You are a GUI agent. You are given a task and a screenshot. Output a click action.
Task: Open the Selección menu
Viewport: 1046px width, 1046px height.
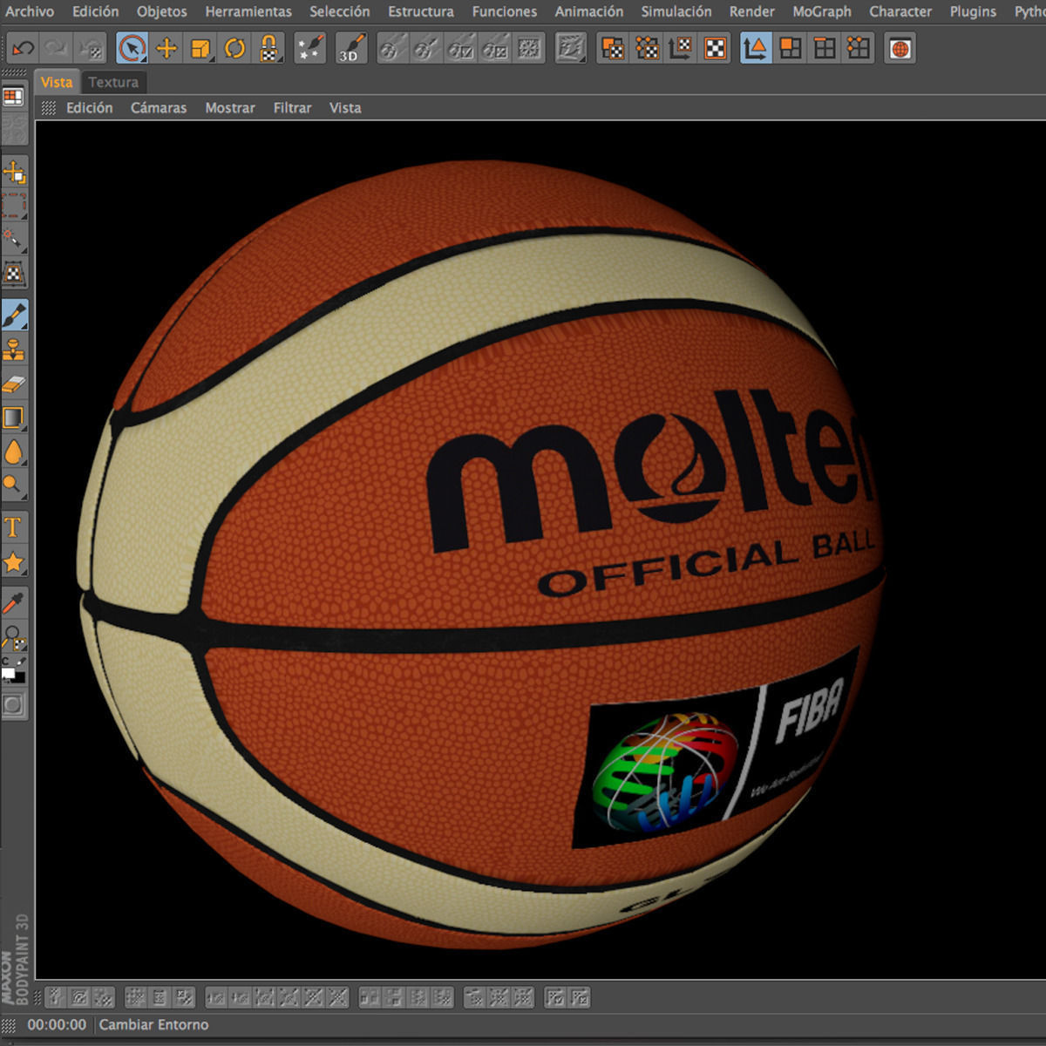point(340,11)
